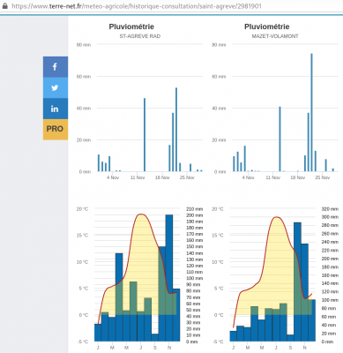This screenshot has width=343, height=353.
Task: Open the PRO section button
Action: click(56, 130)
